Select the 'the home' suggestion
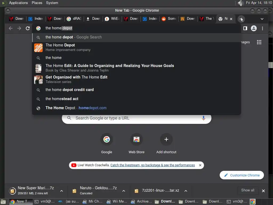 click(136, 58)
